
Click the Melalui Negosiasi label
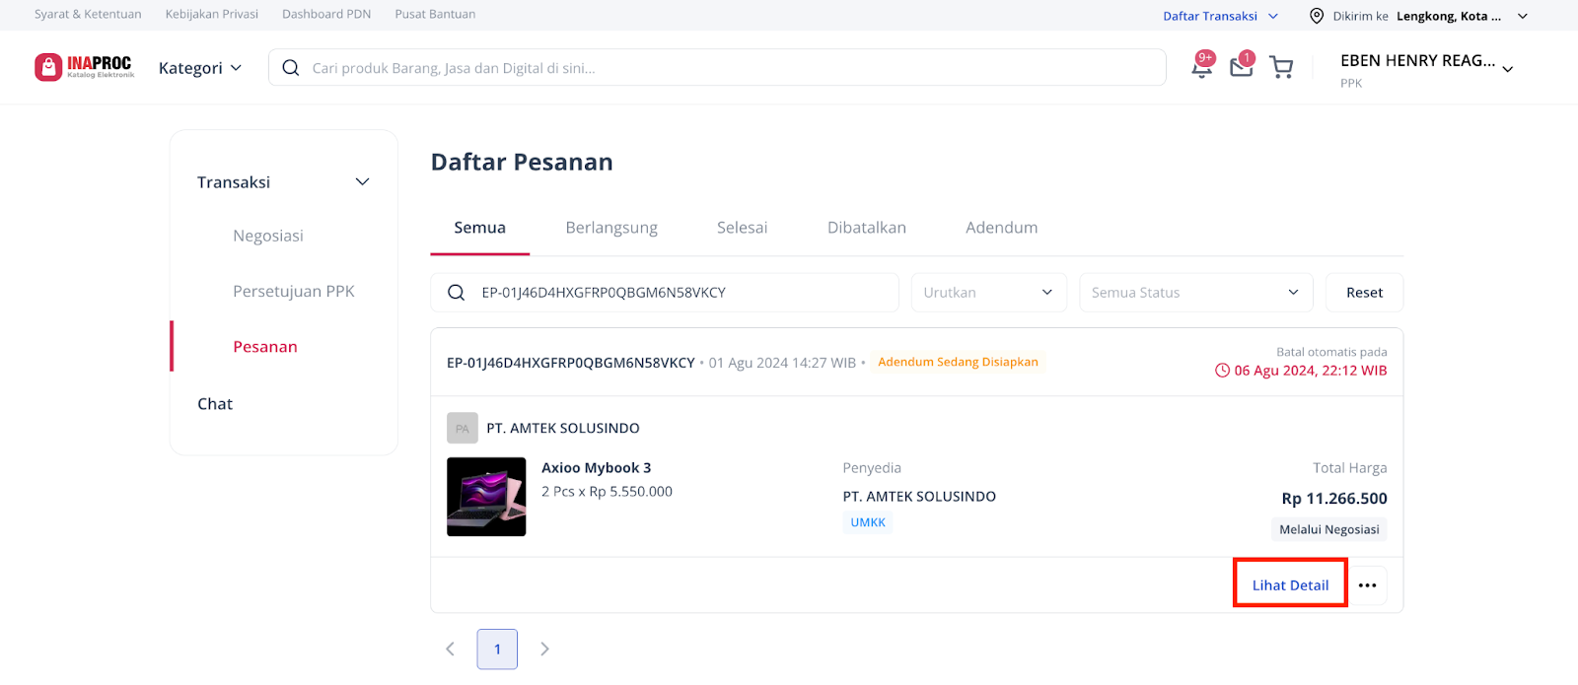click(x=1329, y=529)
